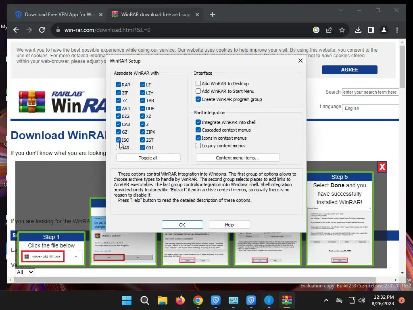Click the Toggle all button
413x310 pixels.
148,158
